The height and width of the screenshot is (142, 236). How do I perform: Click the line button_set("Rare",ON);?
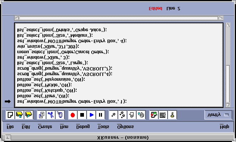point(43,96)
